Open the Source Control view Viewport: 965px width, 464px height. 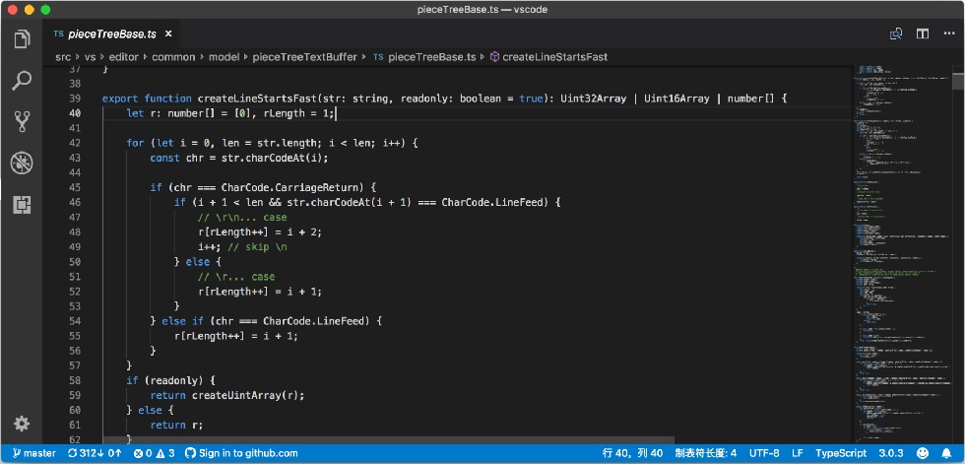click(x=22, y=121)
